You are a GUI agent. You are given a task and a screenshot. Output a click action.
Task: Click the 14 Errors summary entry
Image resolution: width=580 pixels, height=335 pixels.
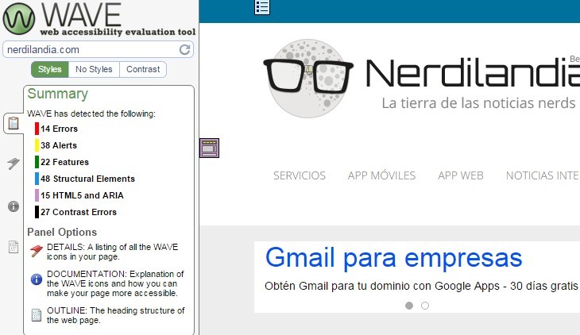coord(59,129)
